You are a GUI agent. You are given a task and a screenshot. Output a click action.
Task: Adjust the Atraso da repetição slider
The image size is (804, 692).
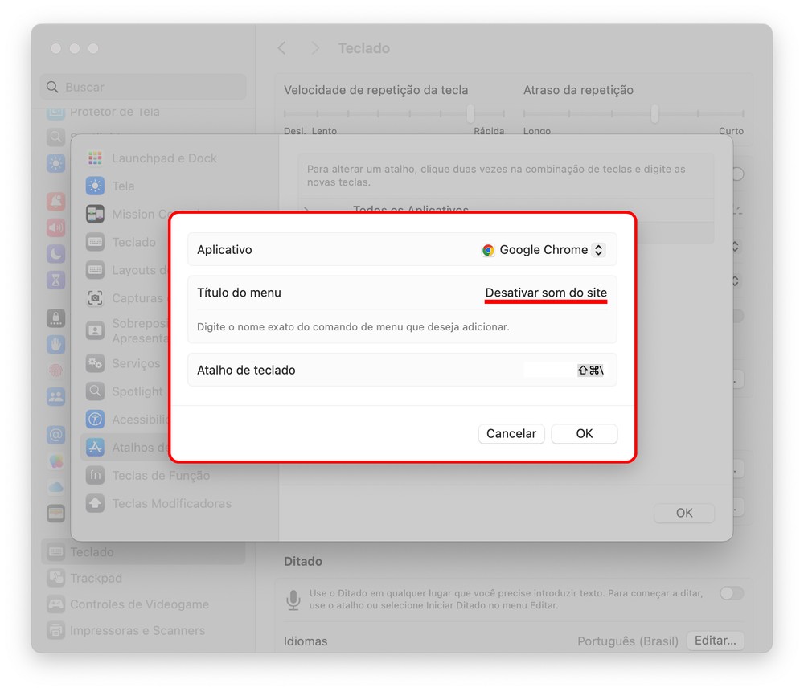[x=655, y=114]
